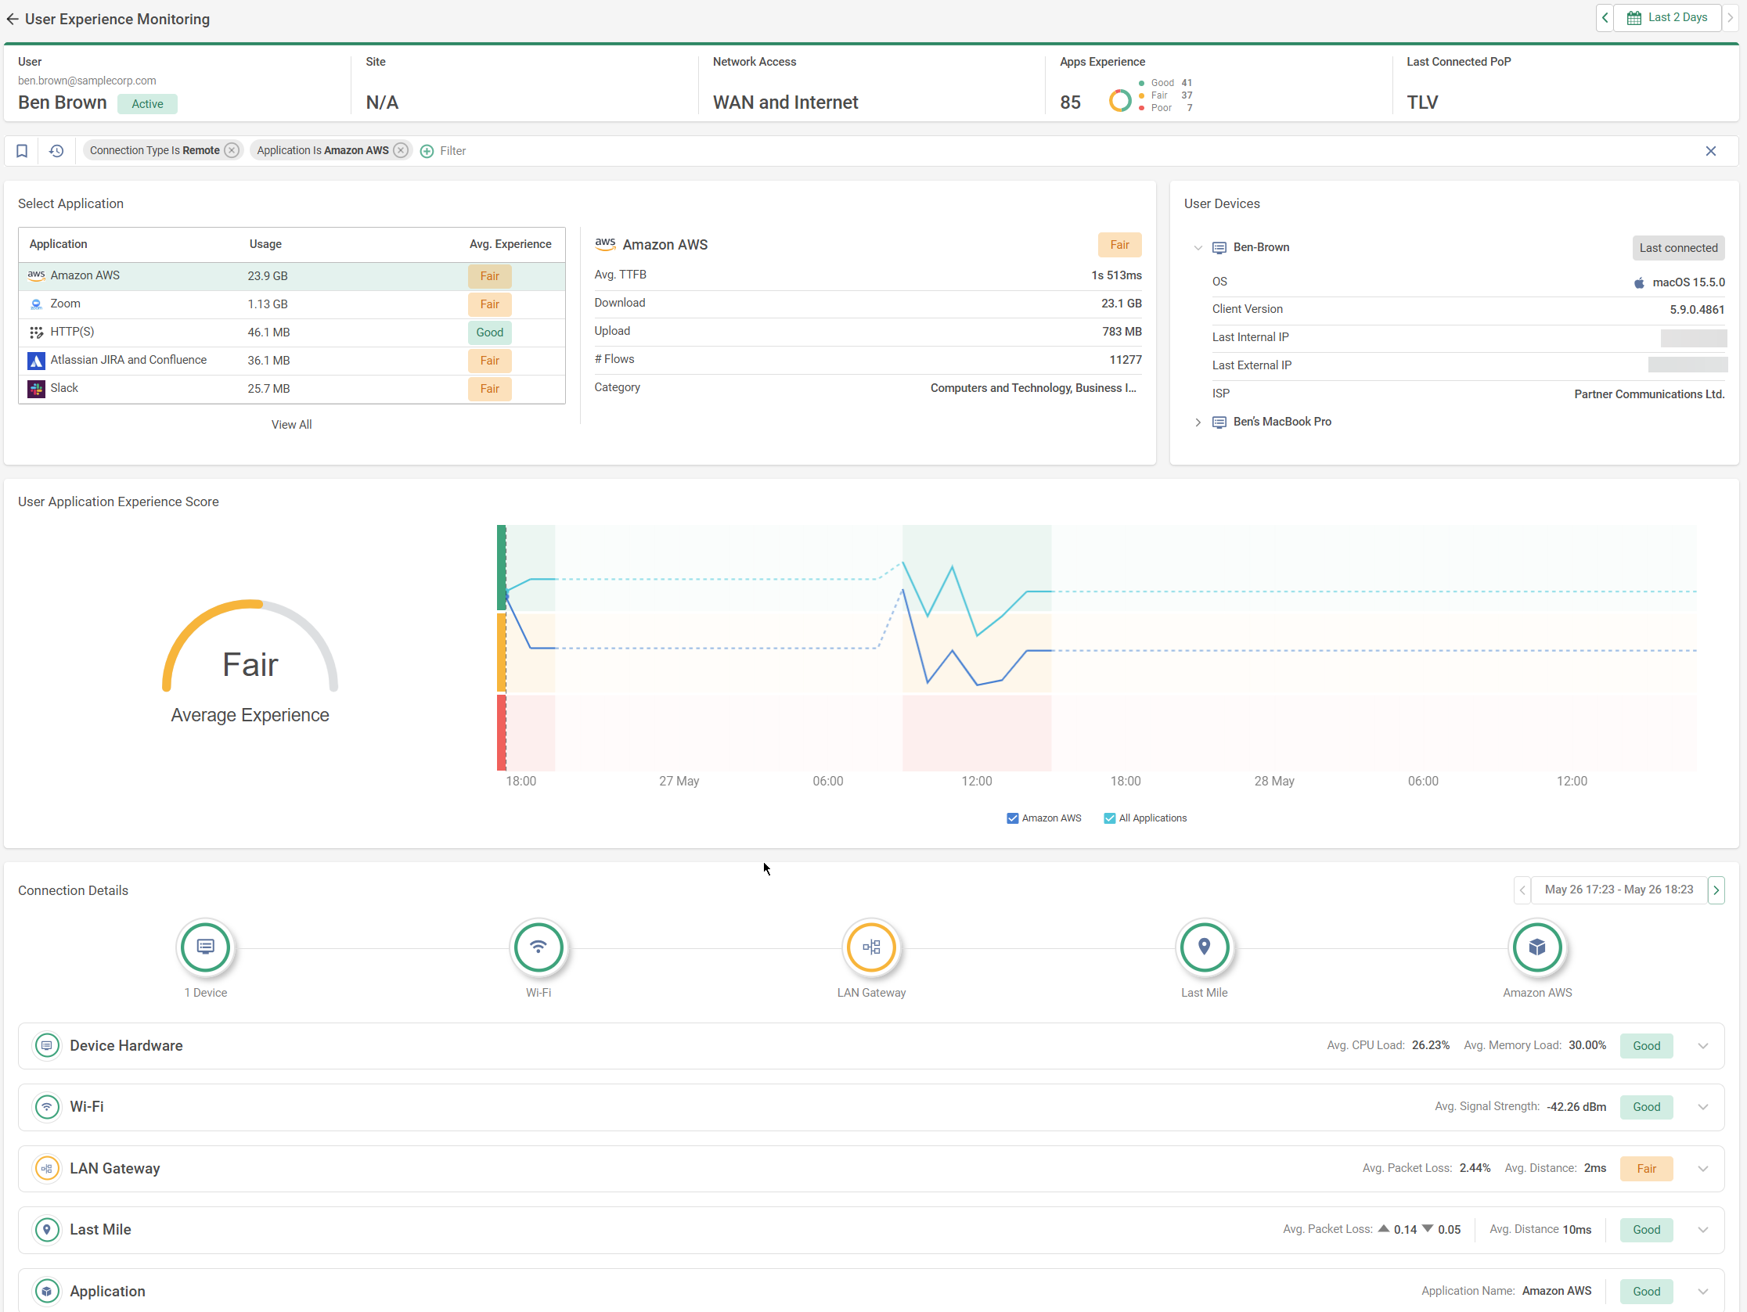The width and height of the screenshot is (1747, 1312).
Task: Go to previous connection time window
Action: point(1522,890)
